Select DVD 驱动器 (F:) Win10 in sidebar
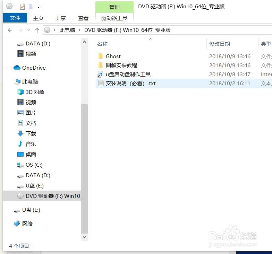This screenshot has height=254, width=272. tap(42, 196)
